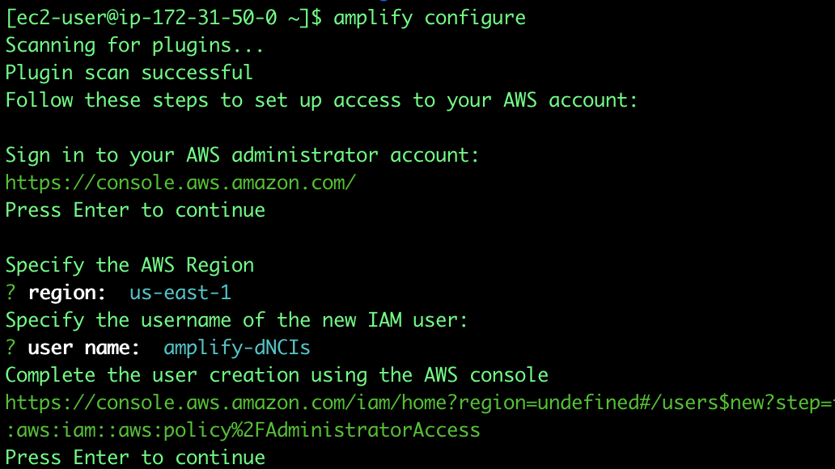Open the console.aws.amazon.com sign-in link
The height and width of the screenshot is (469, 835).
click(180, 183)
